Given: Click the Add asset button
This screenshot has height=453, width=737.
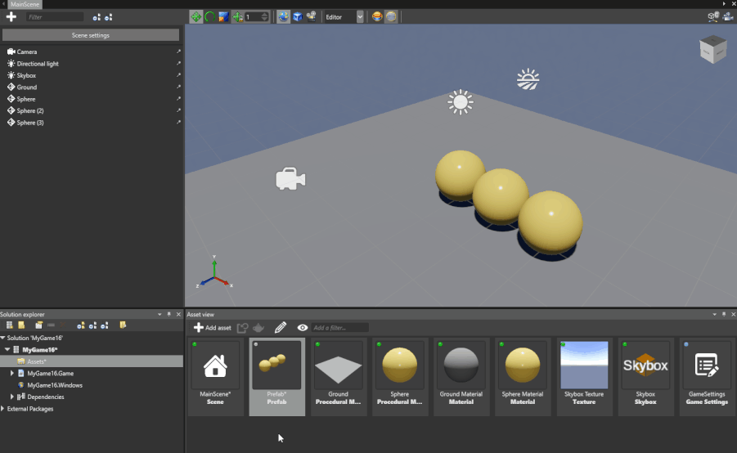Looking at the screenshot, I should point(212,327).
